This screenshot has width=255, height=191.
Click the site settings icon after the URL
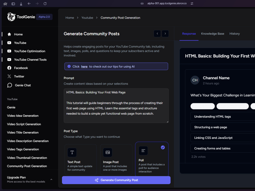pos(192,3)
